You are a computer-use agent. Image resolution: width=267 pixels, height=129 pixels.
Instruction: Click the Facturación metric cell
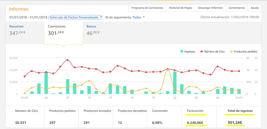click(x=199, y=117)
